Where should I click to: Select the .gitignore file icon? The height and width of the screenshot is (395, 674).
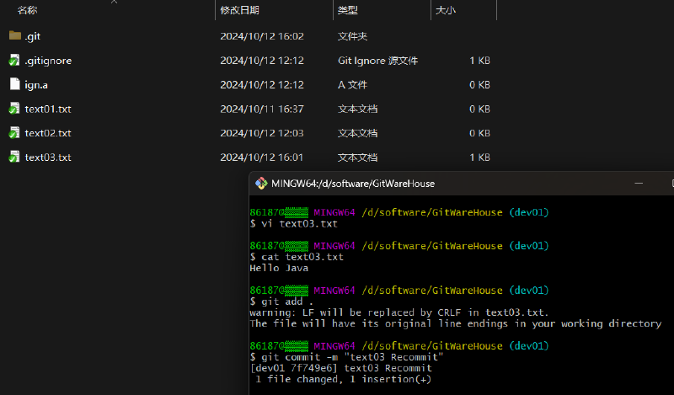(x=14, y=60)
